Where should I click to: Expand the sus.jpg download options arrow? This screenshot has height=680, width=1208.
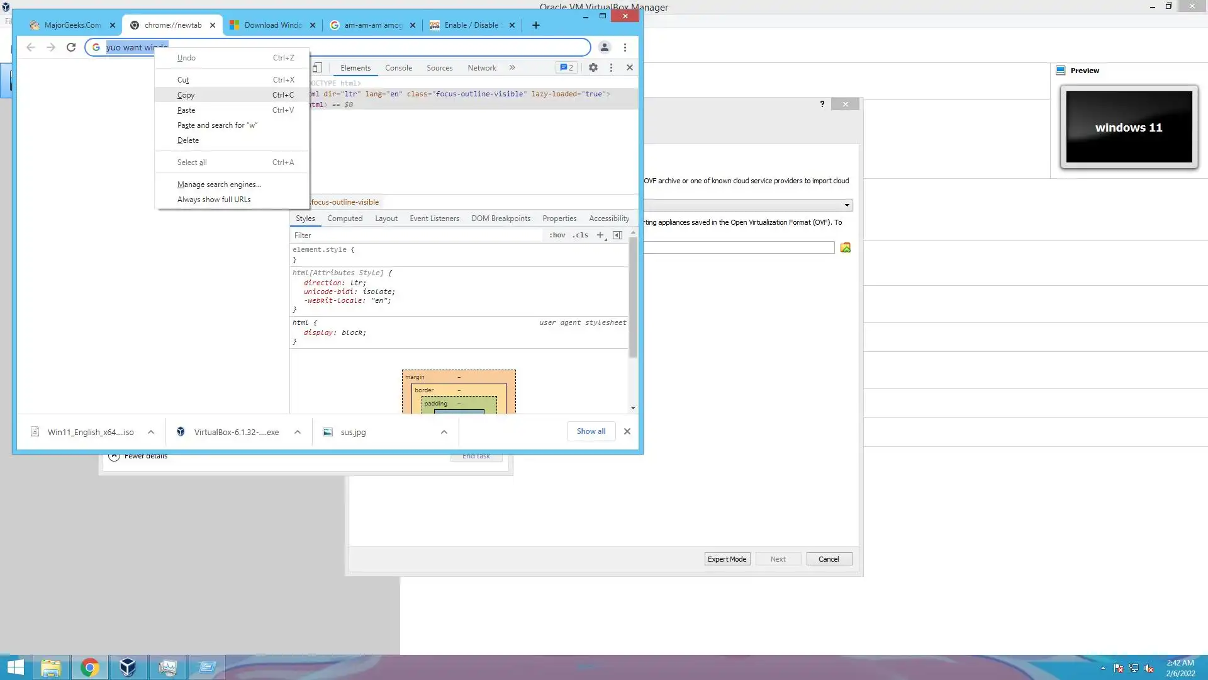444,432
